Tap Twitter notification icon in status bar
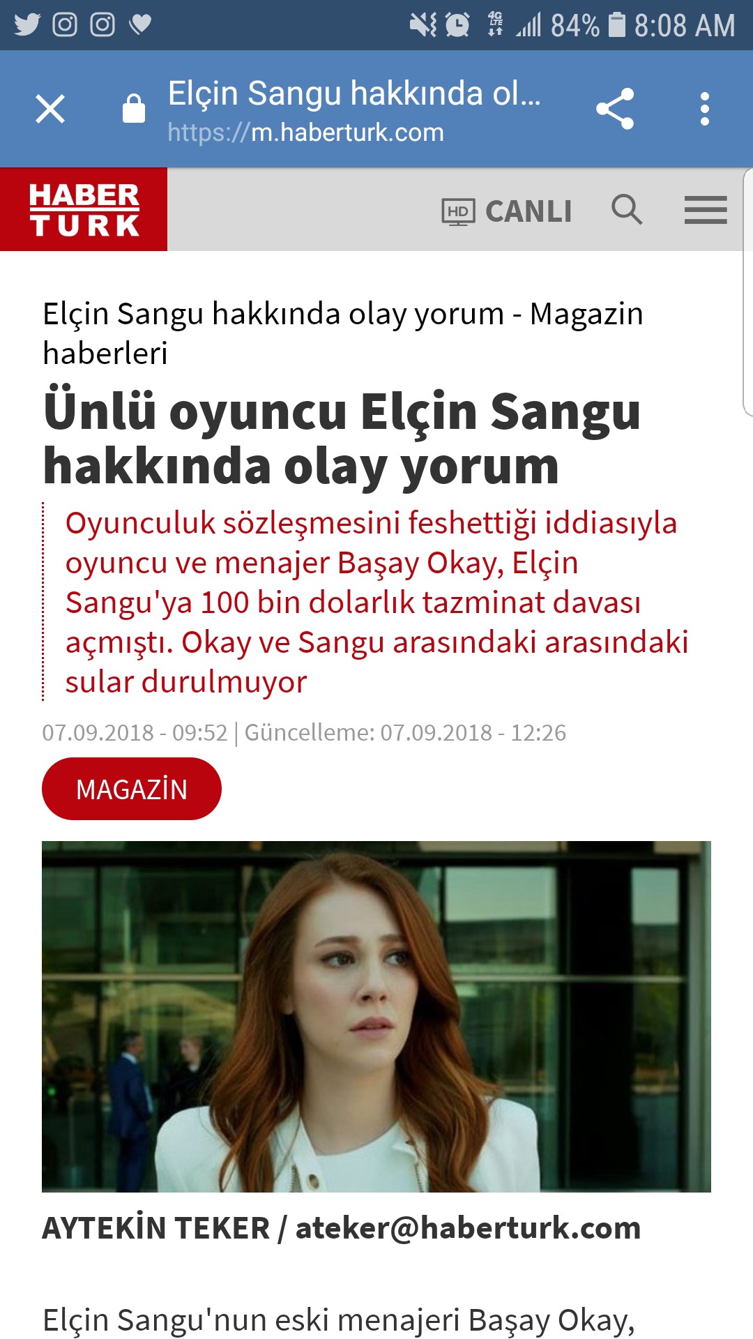Screen dimensions: 753x1339 [x=27, y=25]
